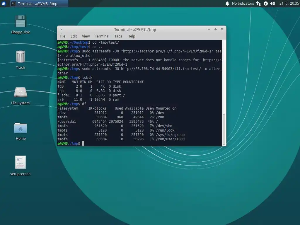Click the '/dev/shm' mount point text

(x=164, y=126)
